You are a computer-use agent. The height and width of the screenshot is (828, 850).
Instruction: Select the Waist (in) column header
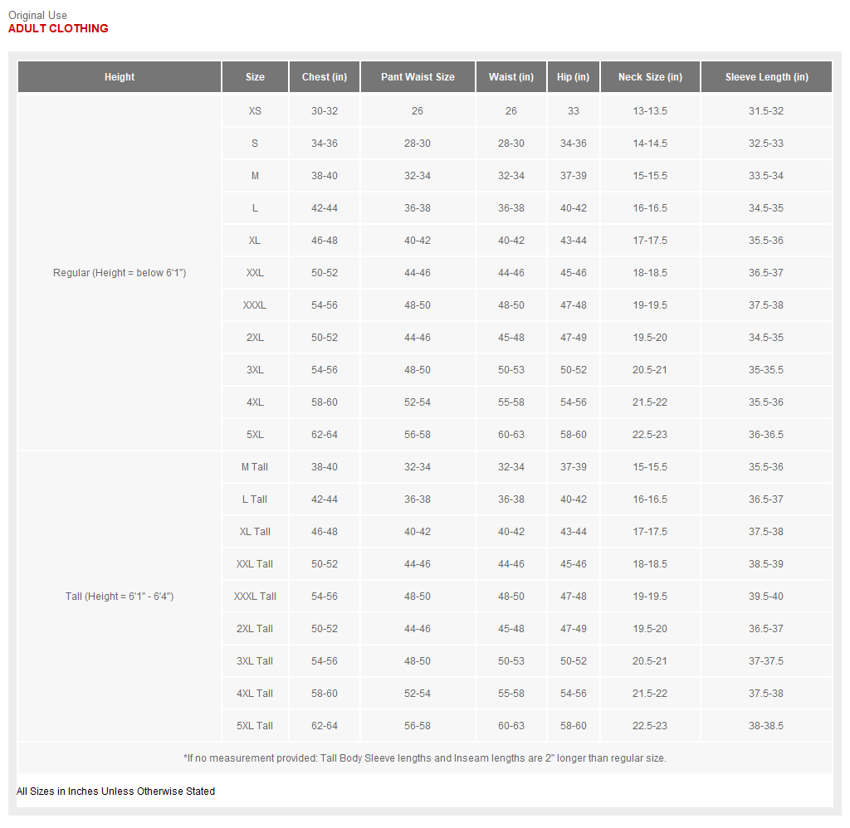pyautogui.click(x=510, y=77)
